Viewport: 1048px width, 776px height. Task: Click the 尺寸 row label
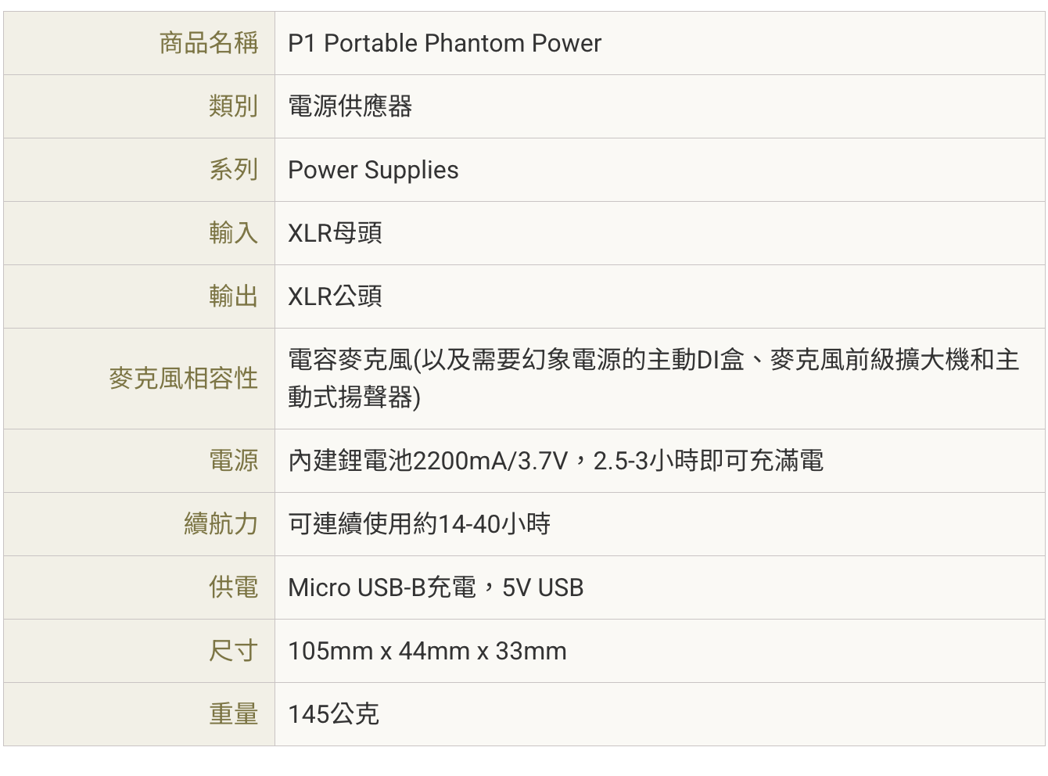point(233,651)
